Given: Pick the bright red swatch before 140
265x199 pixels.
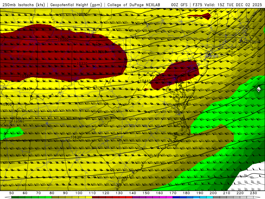Looking at the screenshot, I should click(129, 197).
